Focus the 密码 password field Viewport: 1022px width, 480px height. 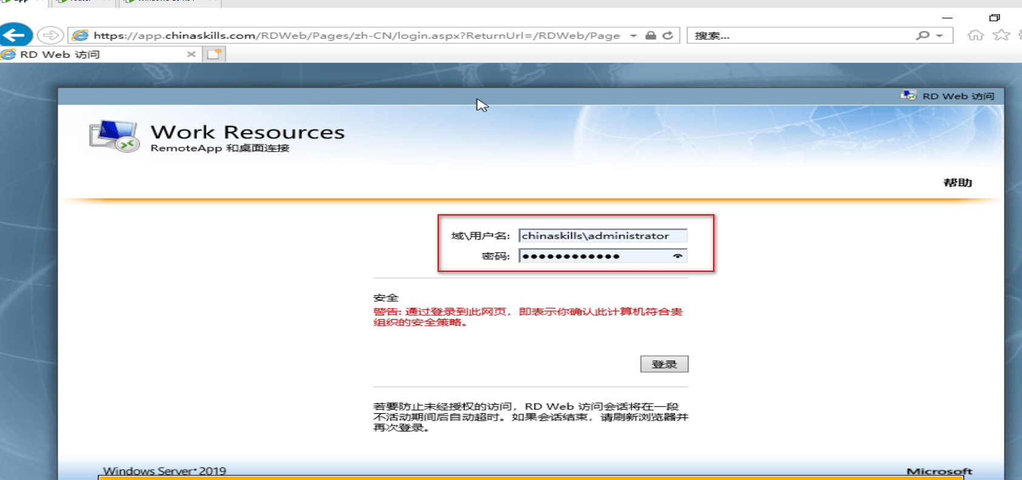point(595,256)
